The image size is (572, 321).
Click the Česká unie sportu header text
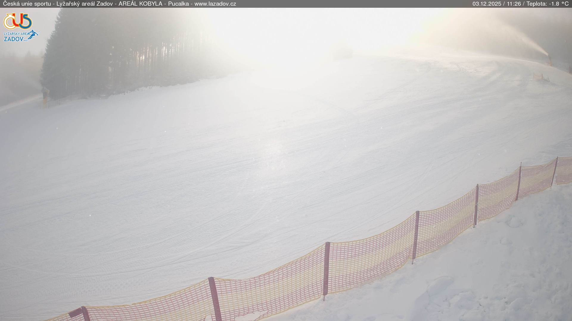pyautogui.click(x=27, y=4)
